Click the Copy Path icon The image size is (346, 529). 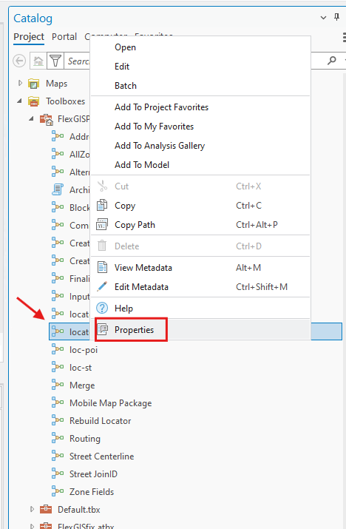point(102,224)
